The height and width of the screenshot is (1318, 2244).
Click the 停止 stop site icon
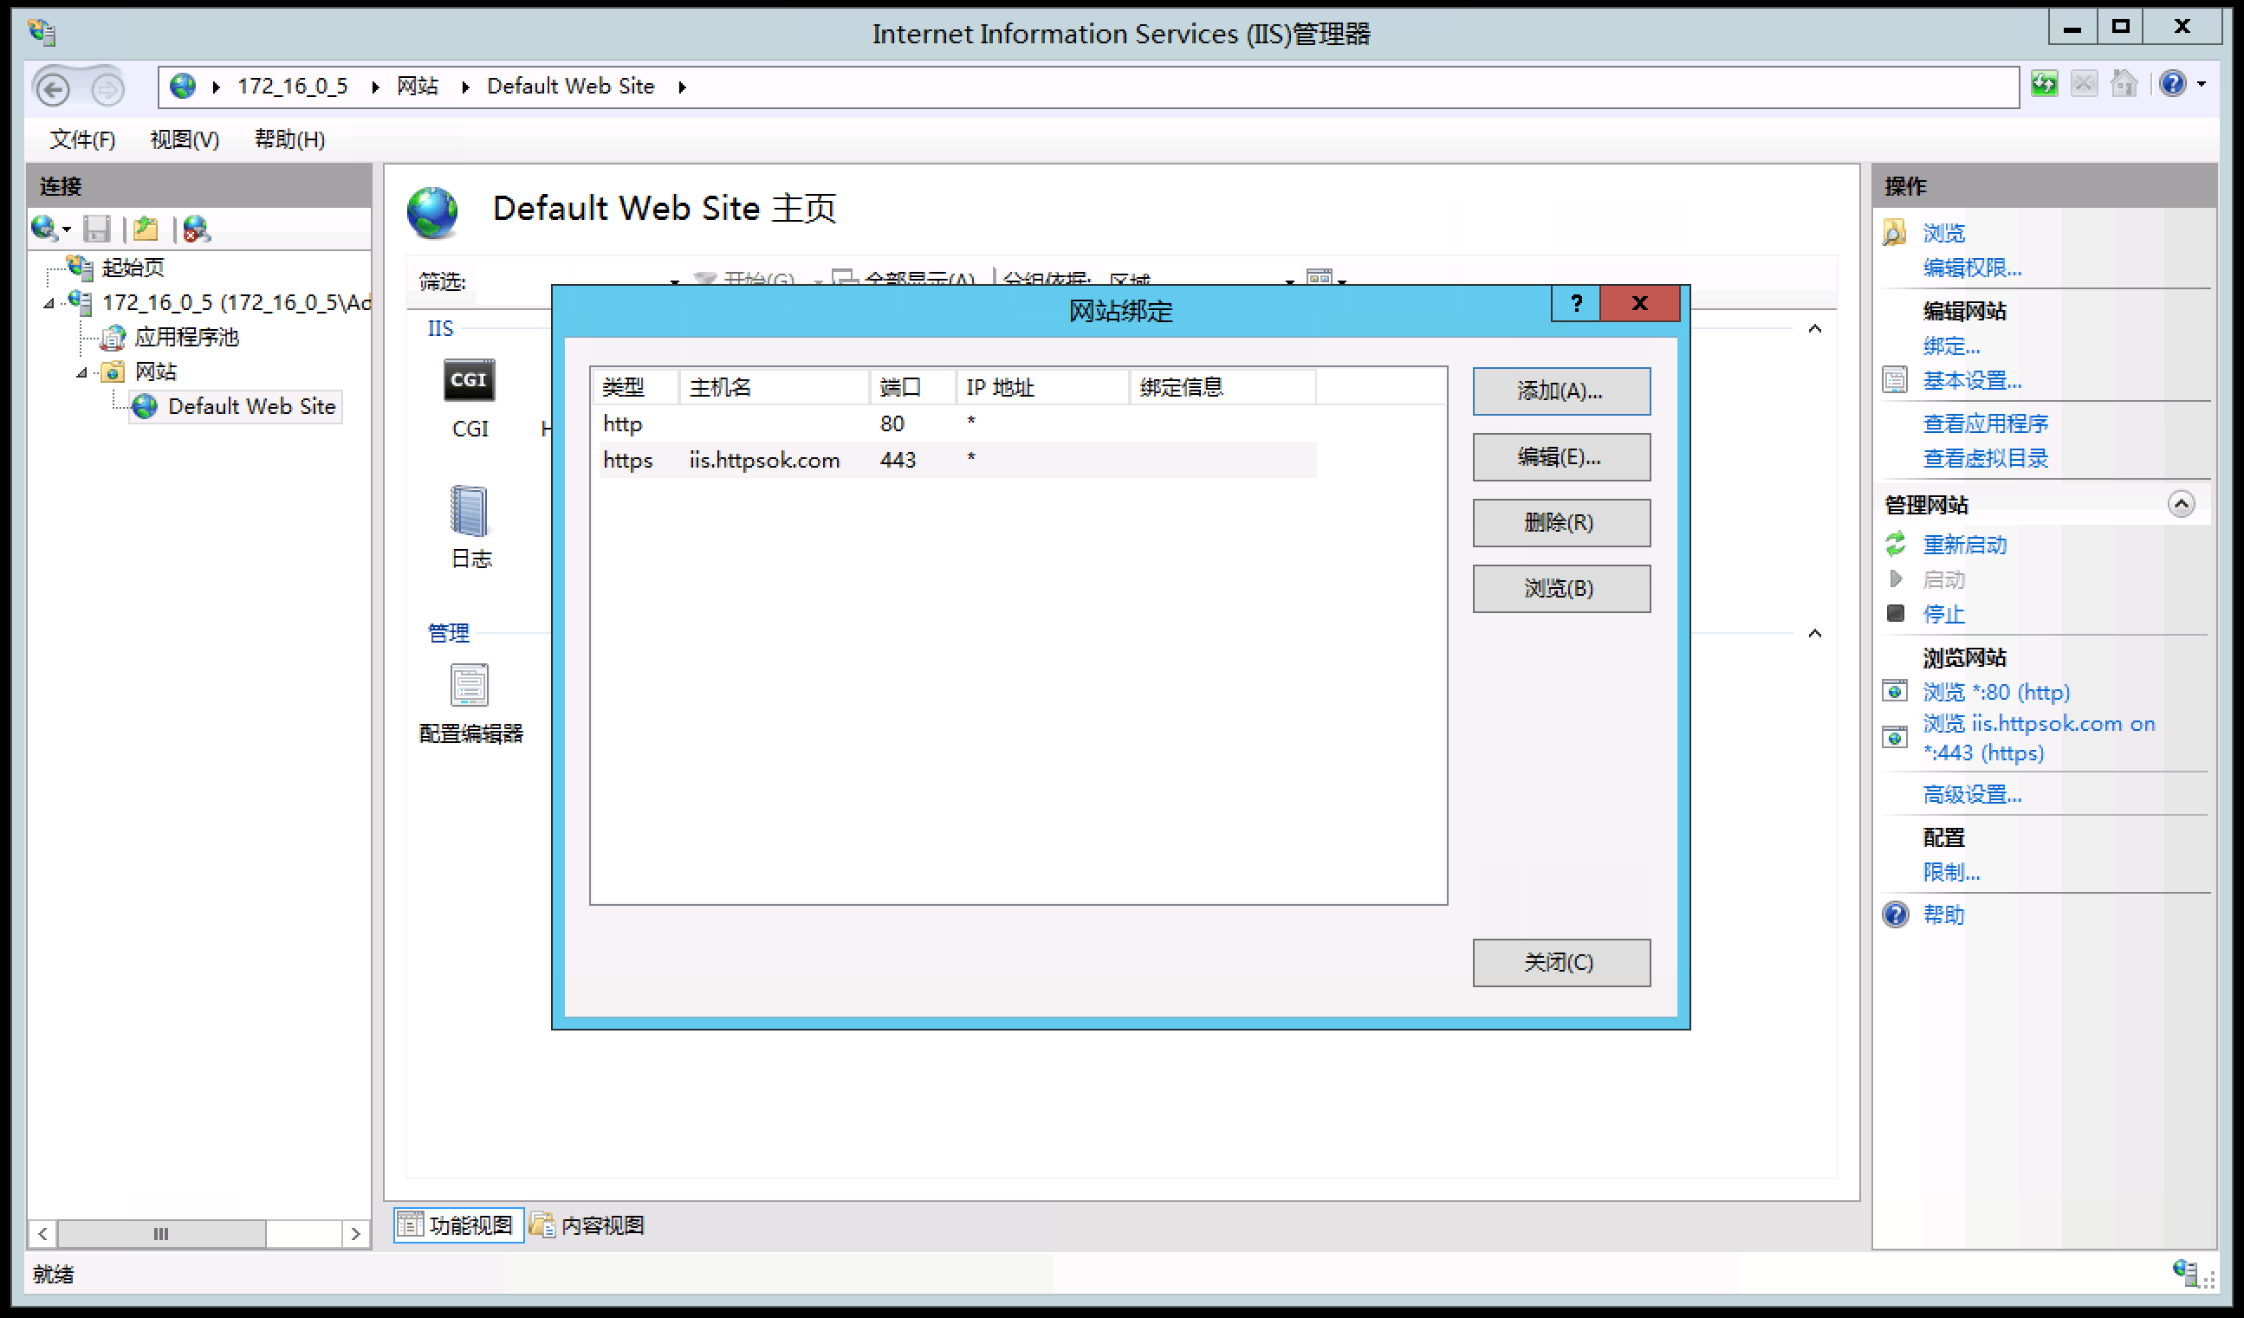click(1896, 614)
